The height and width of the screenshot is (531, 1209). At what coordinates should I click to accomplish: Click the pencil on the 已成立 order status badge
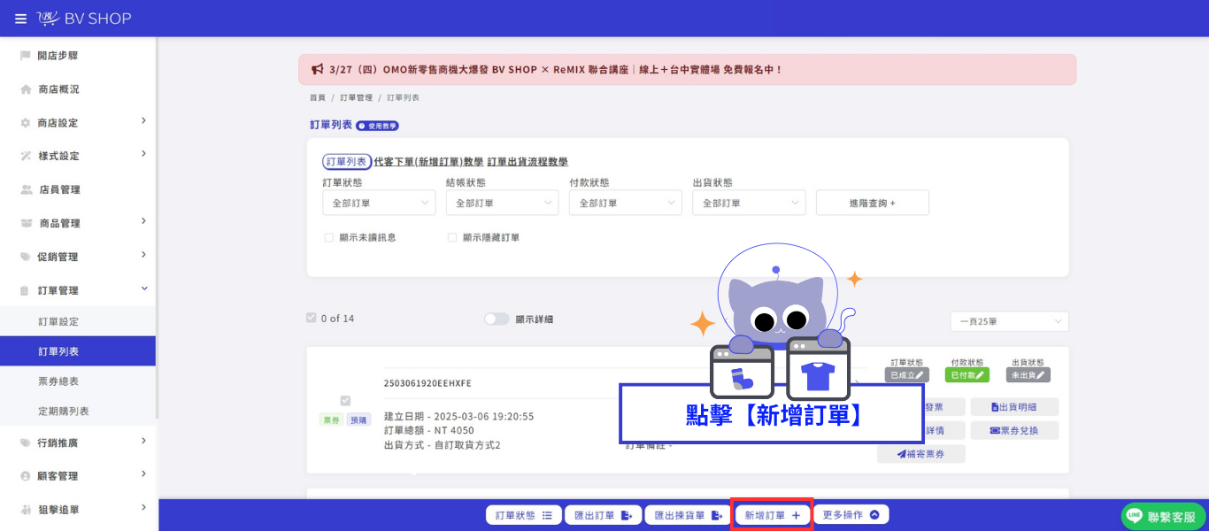click(x=920, y=375)
